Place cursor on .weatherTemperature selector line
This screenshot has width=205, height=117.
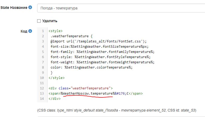[x=70, y=36]
